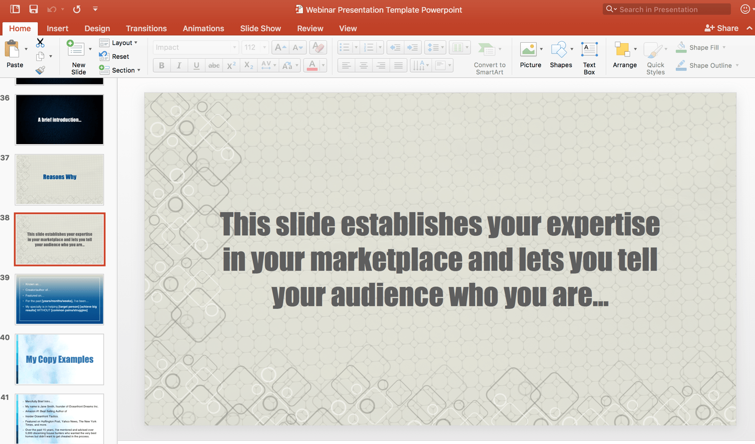
Task: Toggle Bold formatting
Action: 162,65
